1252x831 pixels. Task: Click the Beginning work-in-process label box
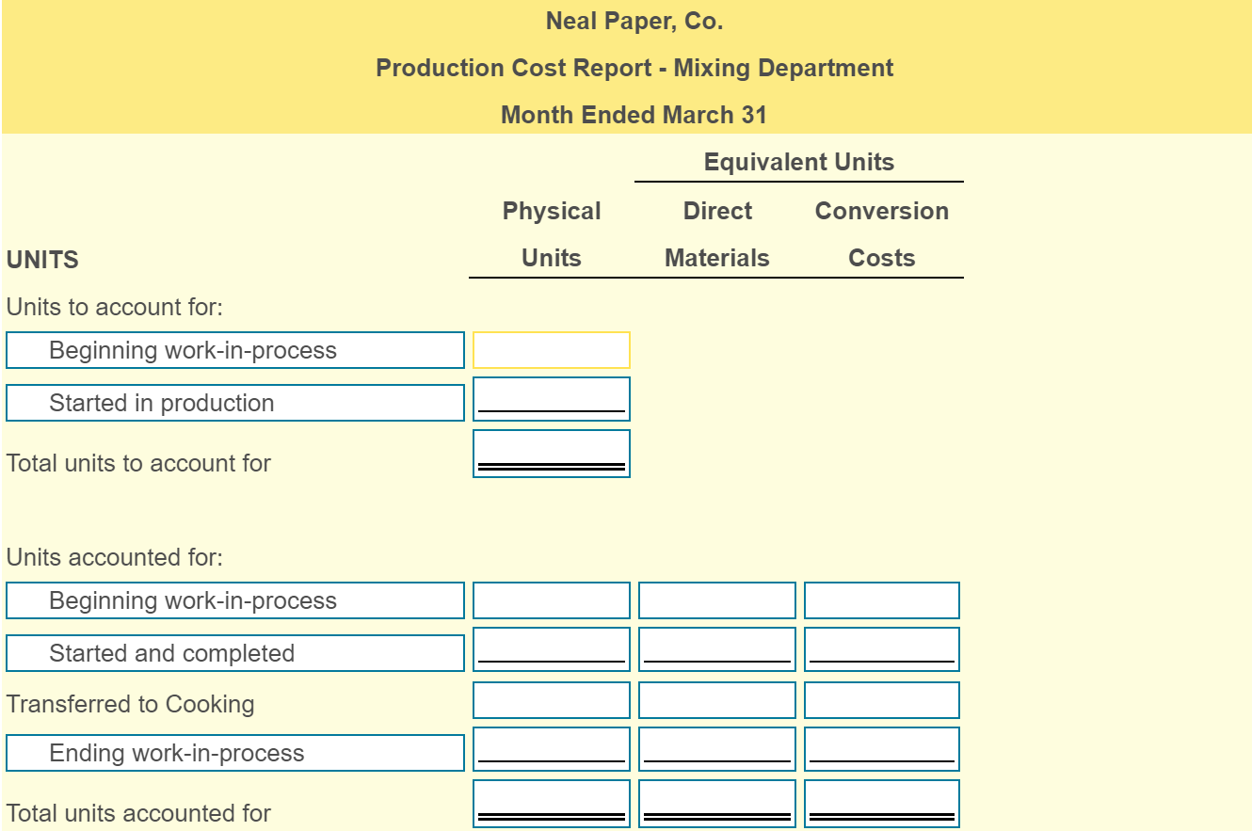coord(235,349)
